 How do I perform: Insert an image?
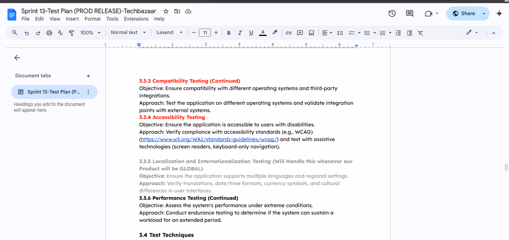click(311, 33)
